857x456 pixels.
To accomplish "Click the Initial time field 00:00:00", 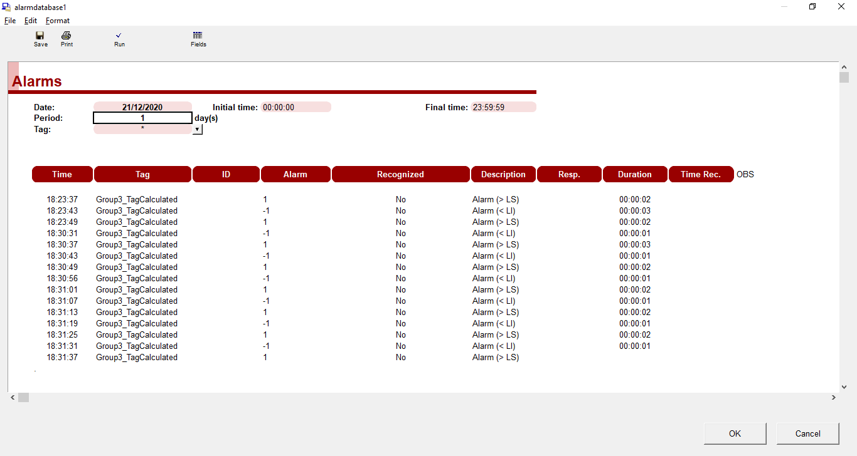I will click(295, 107).
